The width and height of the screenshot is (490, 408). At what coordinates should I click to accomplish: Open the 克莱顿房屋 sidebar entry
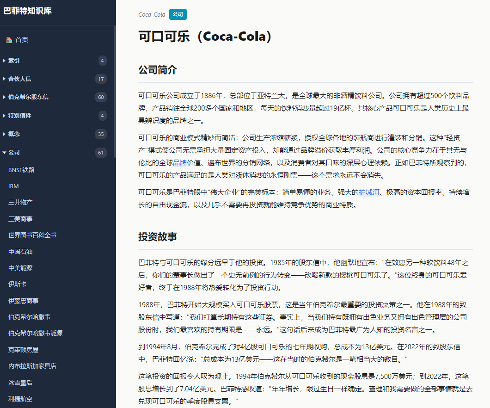23,350
